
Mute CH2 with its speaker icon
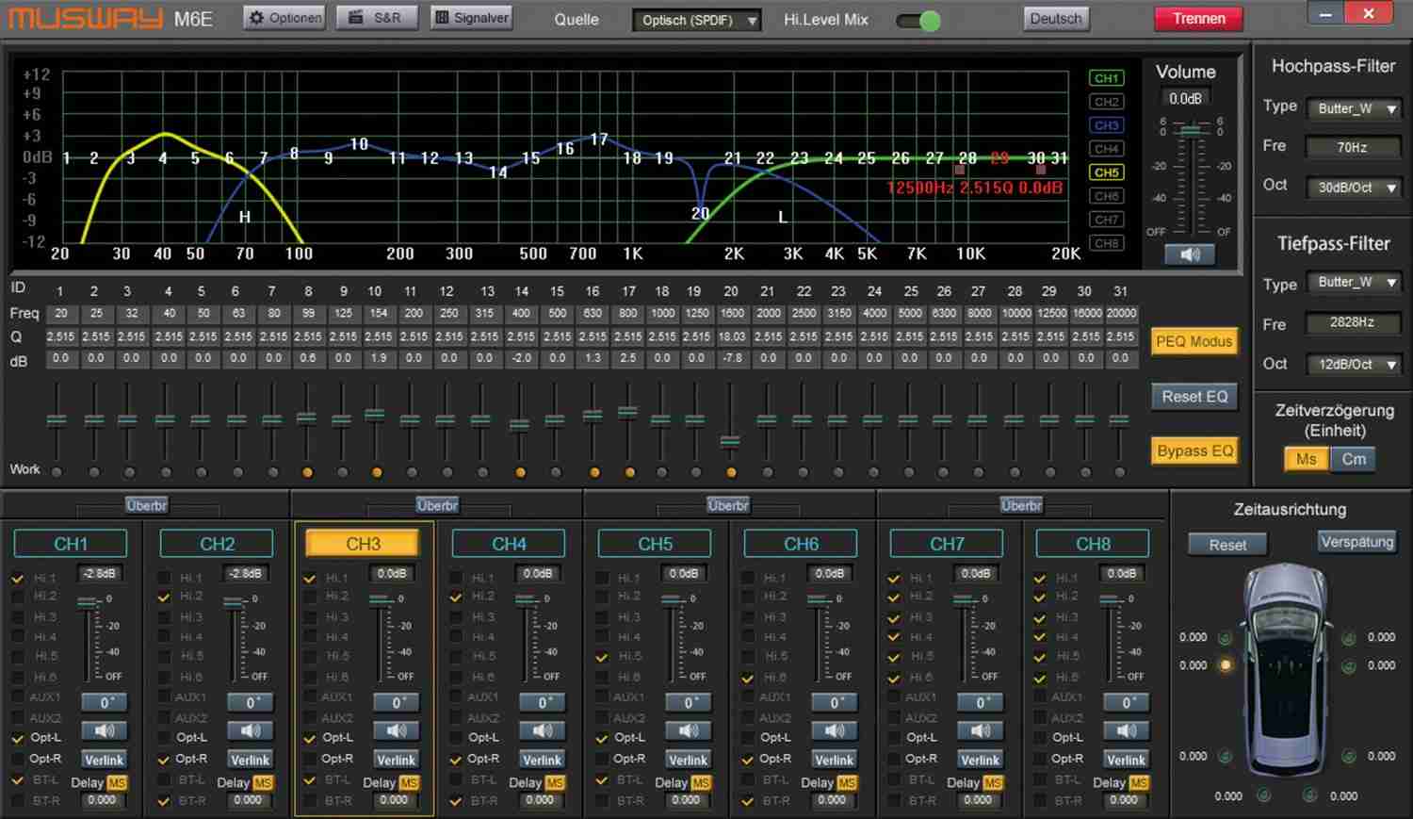point(251,730)
